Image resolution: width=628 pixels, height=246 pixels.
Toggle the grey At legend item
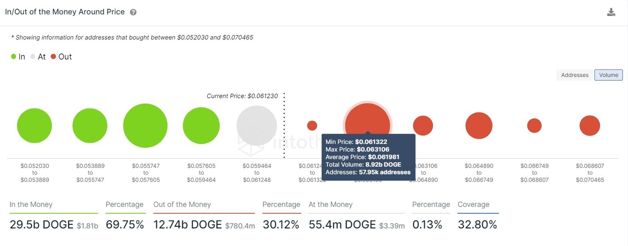(x=37, y=57)
